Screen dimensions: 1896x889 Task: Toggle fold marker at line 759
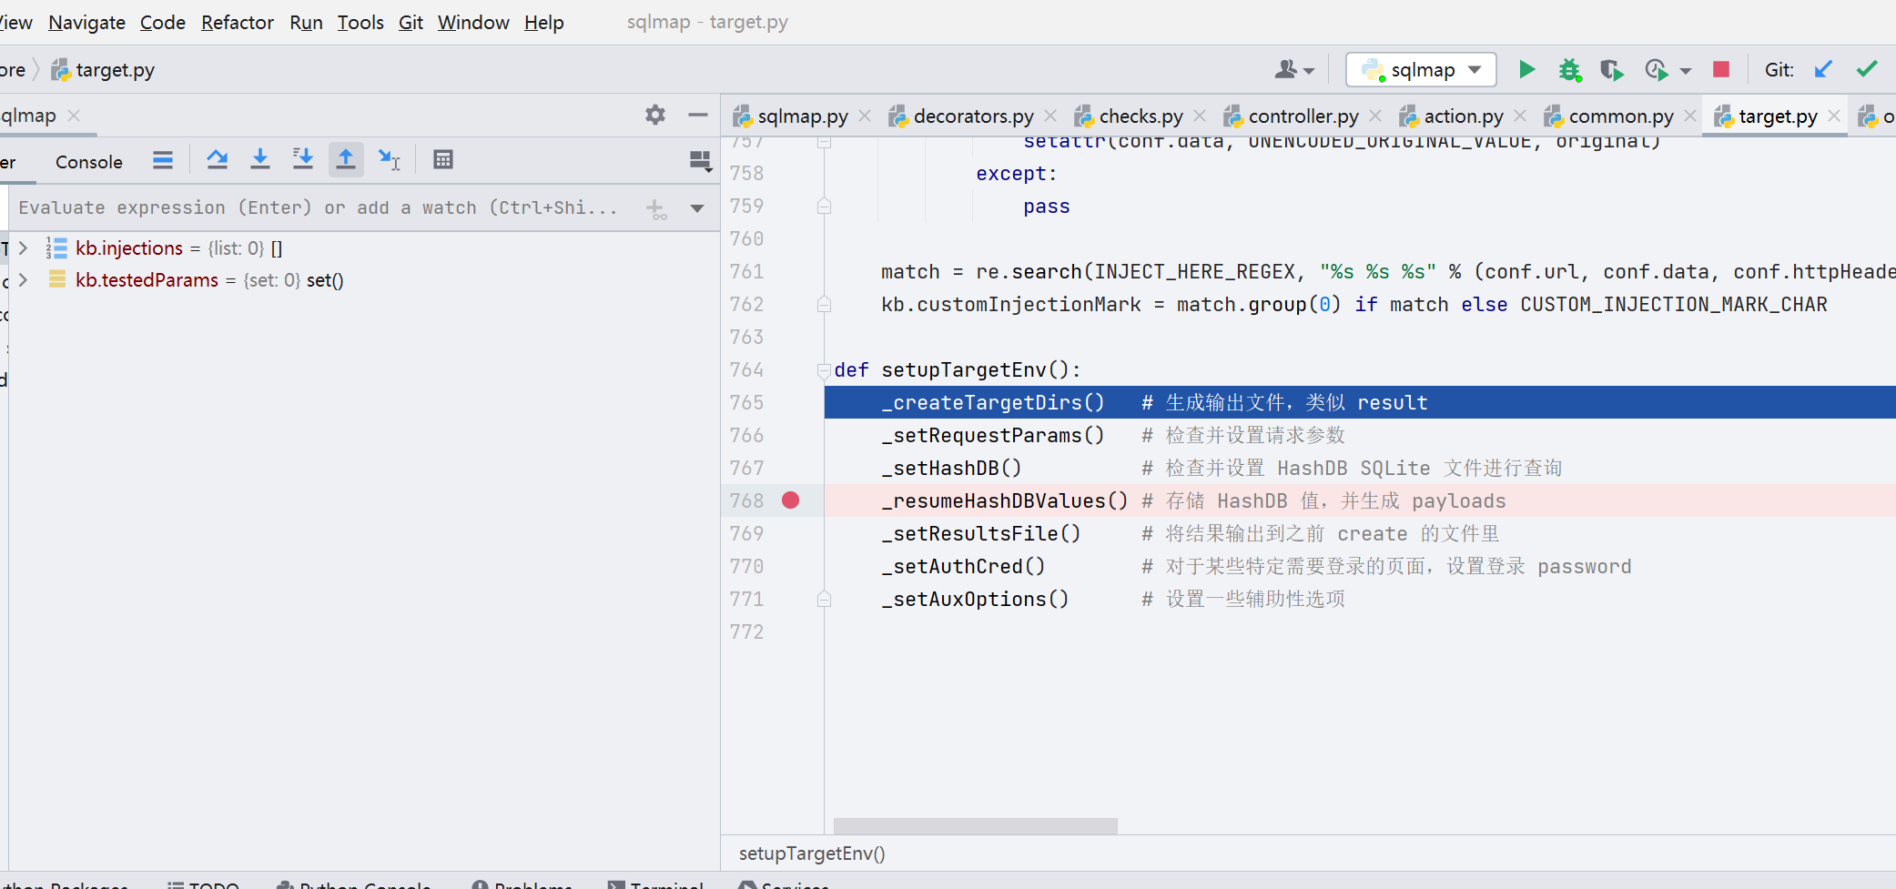pyautogui.click(x=825, y=207)
